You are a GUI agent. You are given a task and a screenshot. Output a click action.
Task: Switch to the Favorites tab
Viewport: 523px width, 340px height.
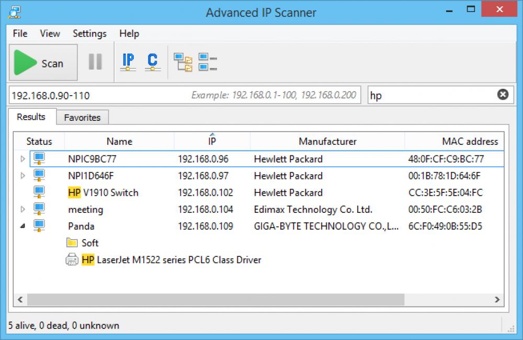pyautogui.click(x=82, y=117)
